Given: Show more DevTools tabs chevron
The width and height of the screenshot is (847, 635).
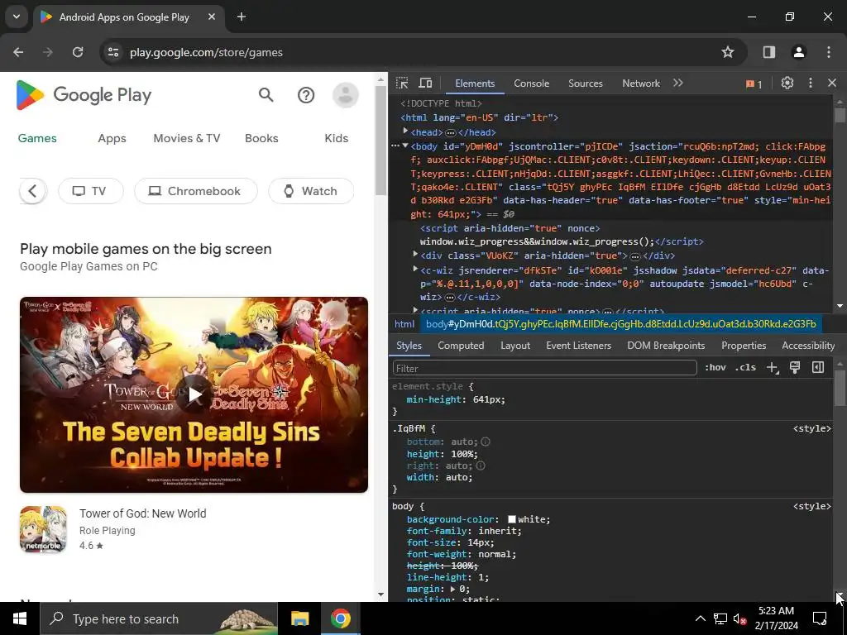Looking at the screenshot, I should [678, 84].
